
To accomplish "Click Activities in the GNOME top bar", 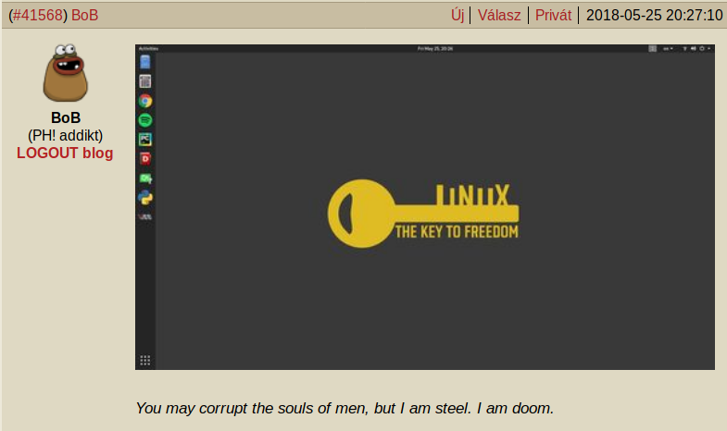I will point(148,48).
